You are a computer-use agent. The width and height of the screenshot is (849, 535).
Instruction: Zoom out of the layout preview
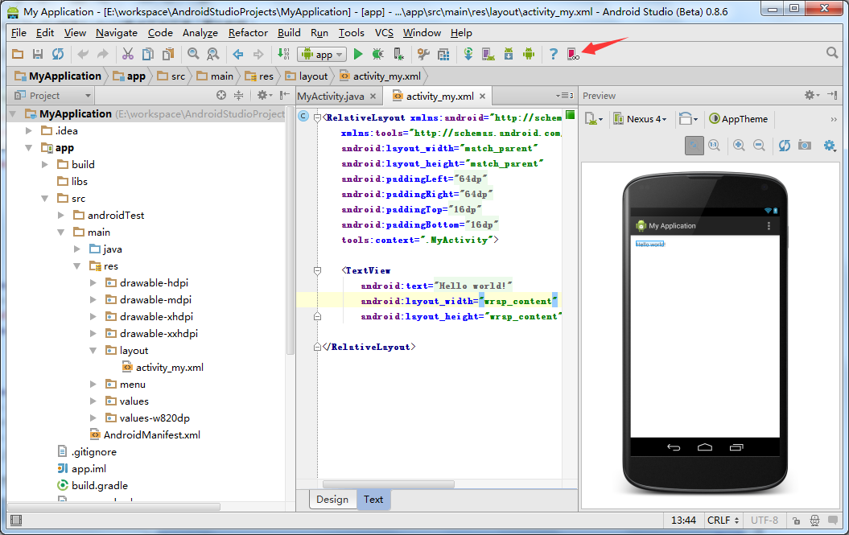coord(759,145)
